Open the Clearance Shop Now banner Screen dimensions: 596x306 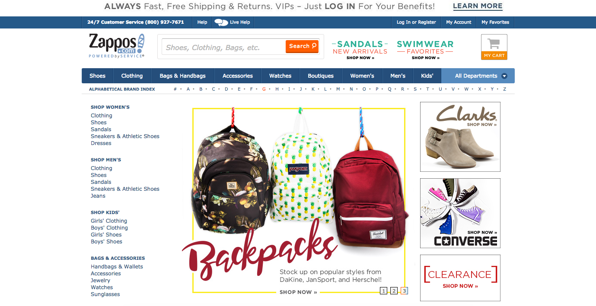[x=460, y=278]
